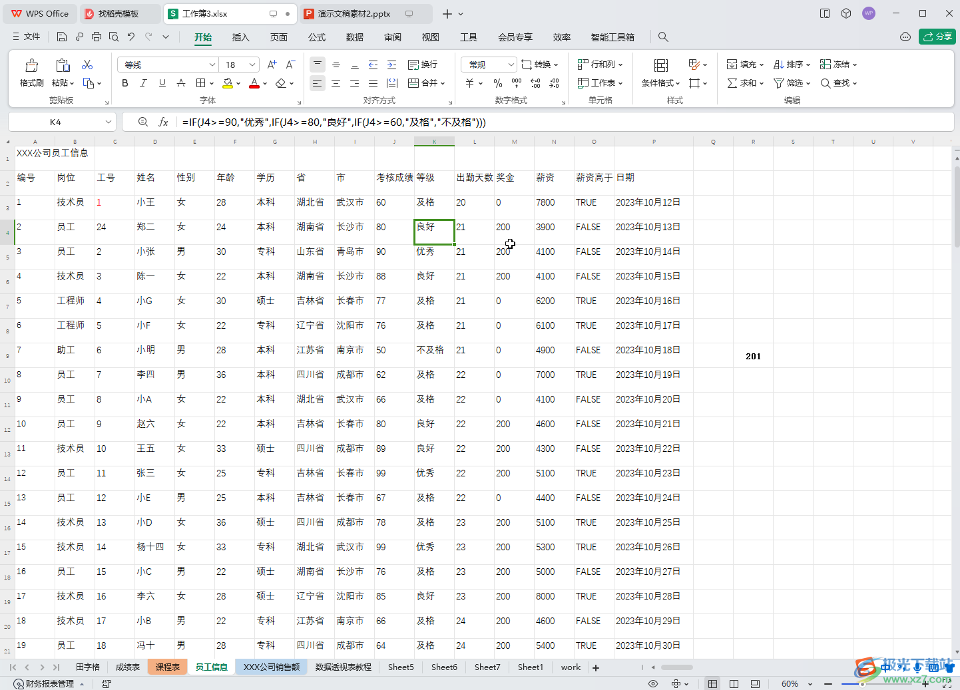Toggle top vertical alignment
The width and height of the screenshot is (960, 690).
pos(318,65)
